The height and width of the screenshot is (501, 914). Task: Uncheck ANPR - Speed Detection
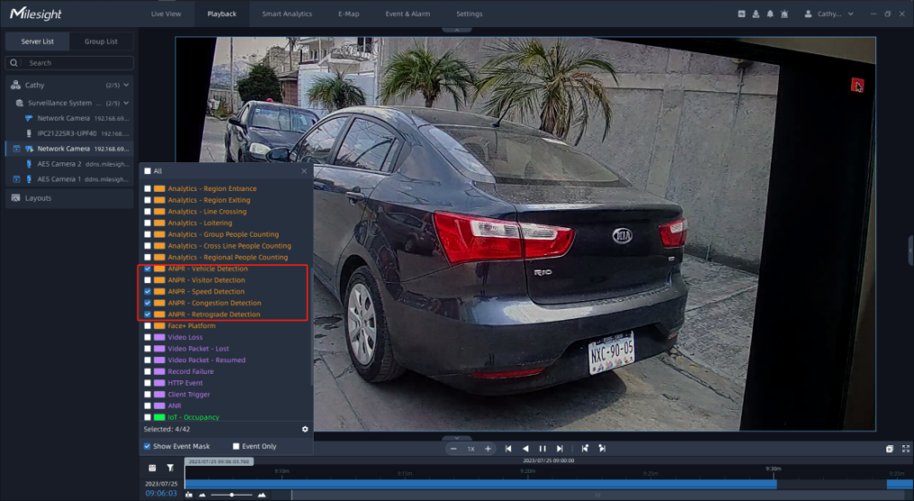pos(148,291)
